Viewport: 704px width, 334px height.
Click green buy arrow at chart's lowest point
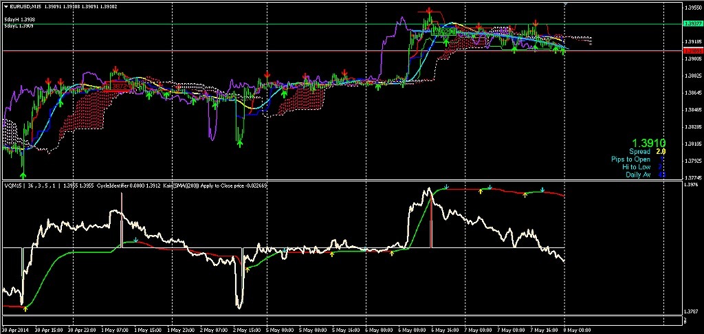23,167
